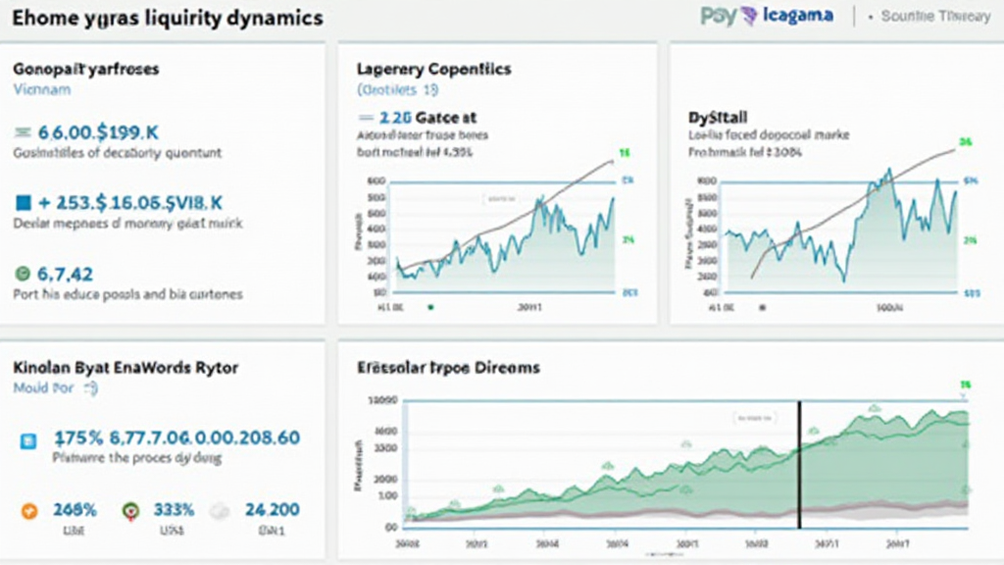The image size is (1004, 565).
Task: Click the gray cloud icon beside 24.200
Action: pyautogui.click(x=220, y=510)
